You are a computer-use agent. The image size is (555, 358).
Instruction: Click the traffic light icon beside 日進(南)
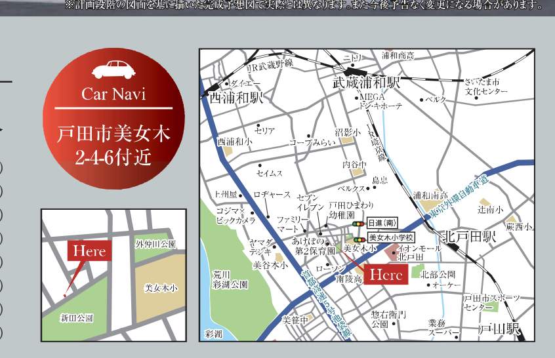pyautogui.click(x=358, y=224)
